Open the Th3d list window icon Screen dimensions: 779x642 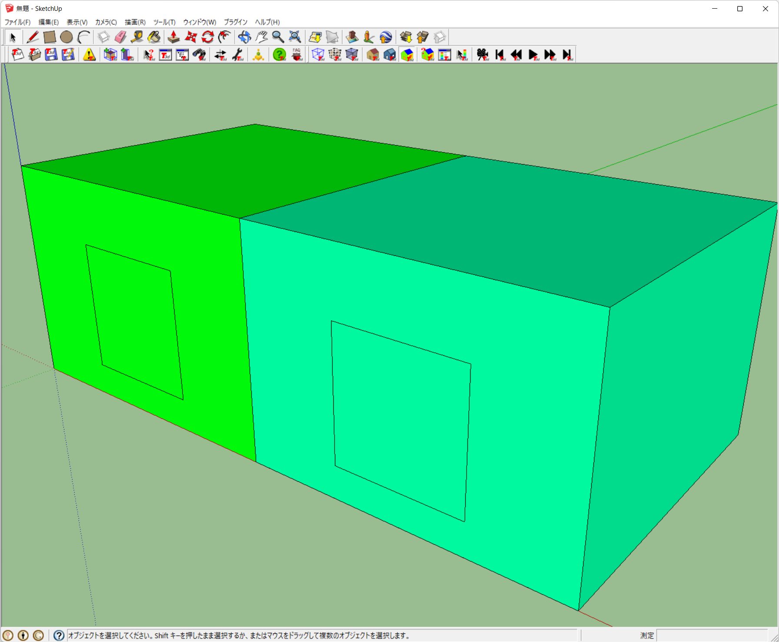coord(182,55)
